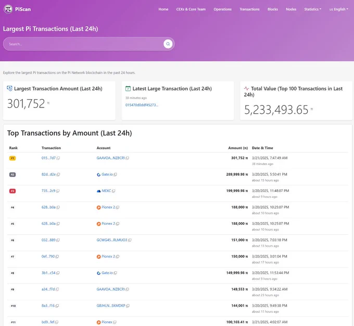Copy GAAVOA...NZBCPJ address in row #9

coord(128,289)
